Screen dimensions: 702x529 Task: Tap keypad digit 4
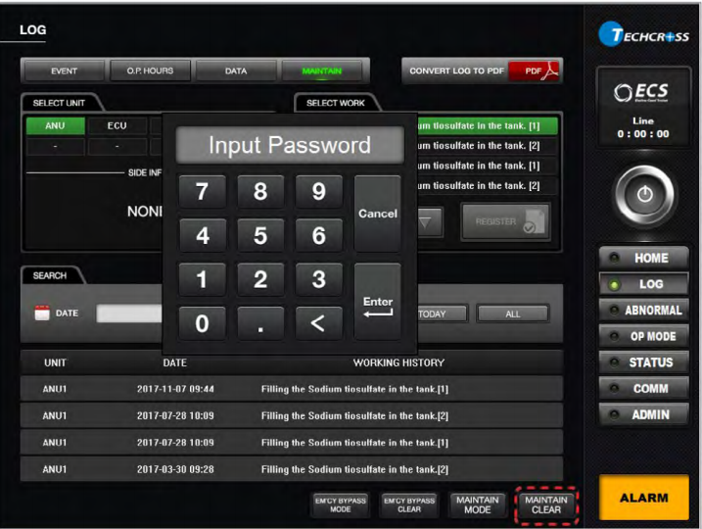(x=203, y=235)
